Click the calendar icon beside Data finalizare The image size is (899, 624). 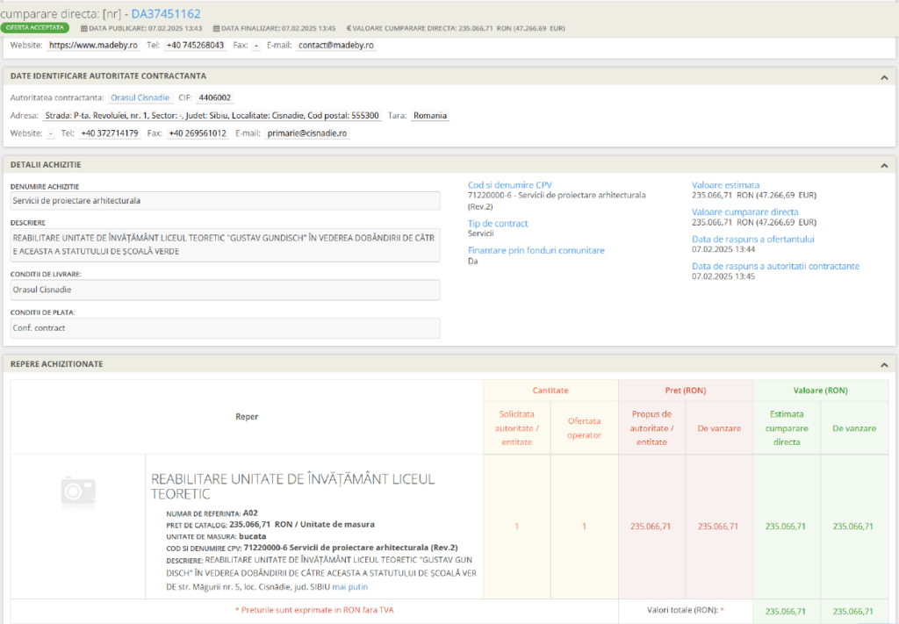[215, 28]
